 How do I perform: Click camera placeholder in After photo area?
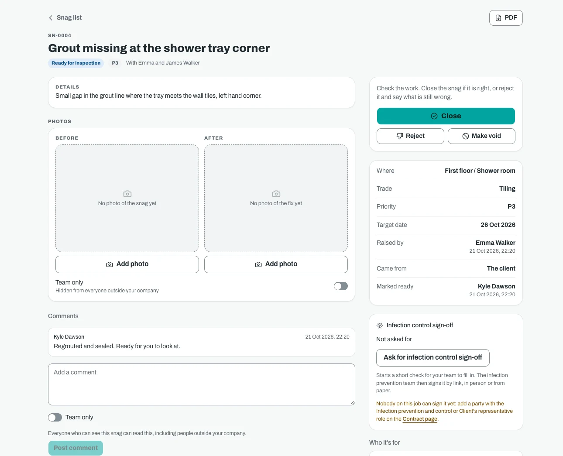click(x=276, y=194)
